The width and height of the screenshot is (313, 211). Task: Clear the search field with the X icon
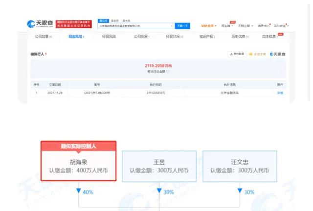(x=172, y=26)
